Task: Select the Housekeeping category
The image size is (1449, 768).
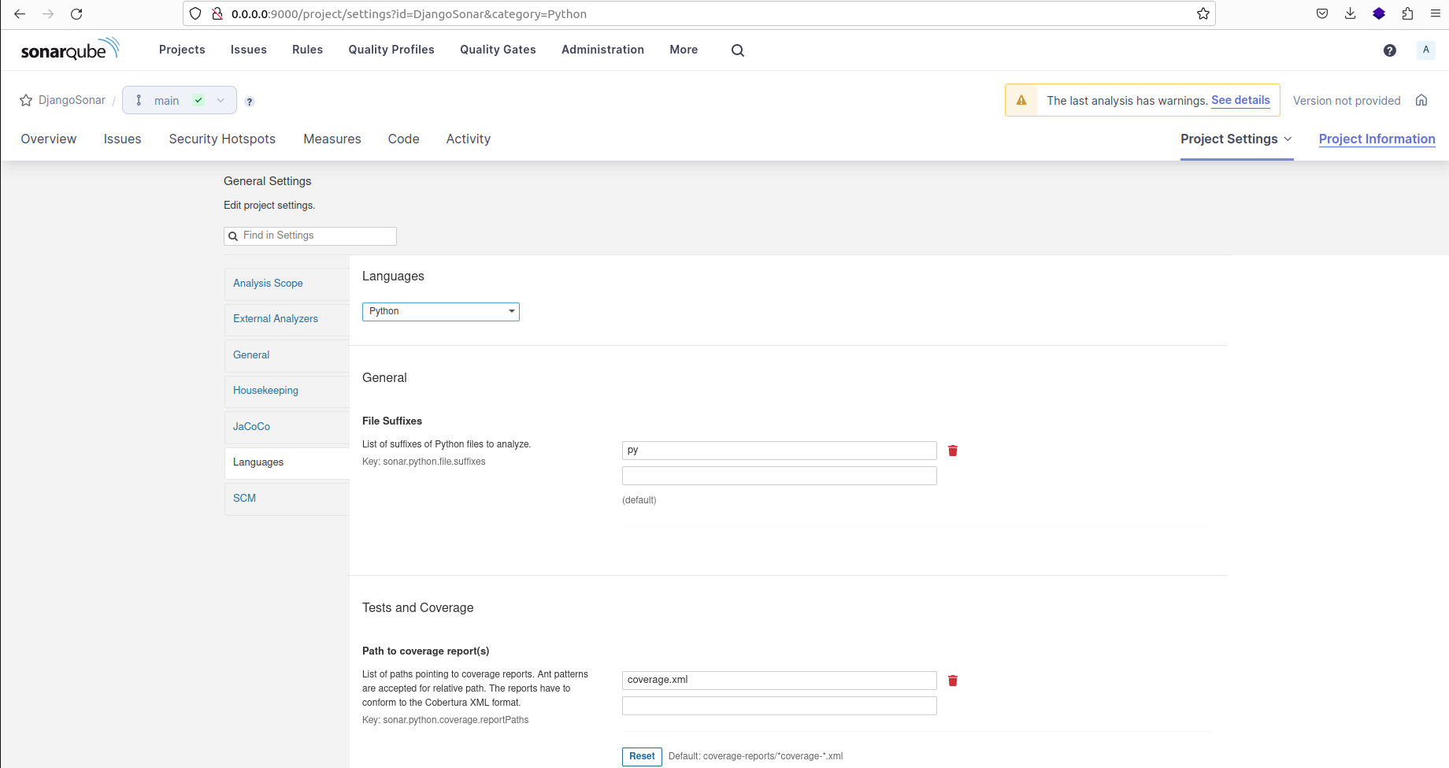Action: [x=287, y=391]
